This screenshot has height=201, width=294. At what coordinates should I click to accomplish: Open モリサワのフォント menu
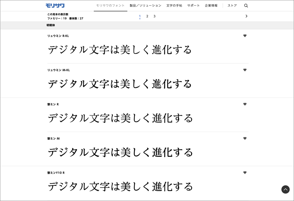(x=110, y=6)
